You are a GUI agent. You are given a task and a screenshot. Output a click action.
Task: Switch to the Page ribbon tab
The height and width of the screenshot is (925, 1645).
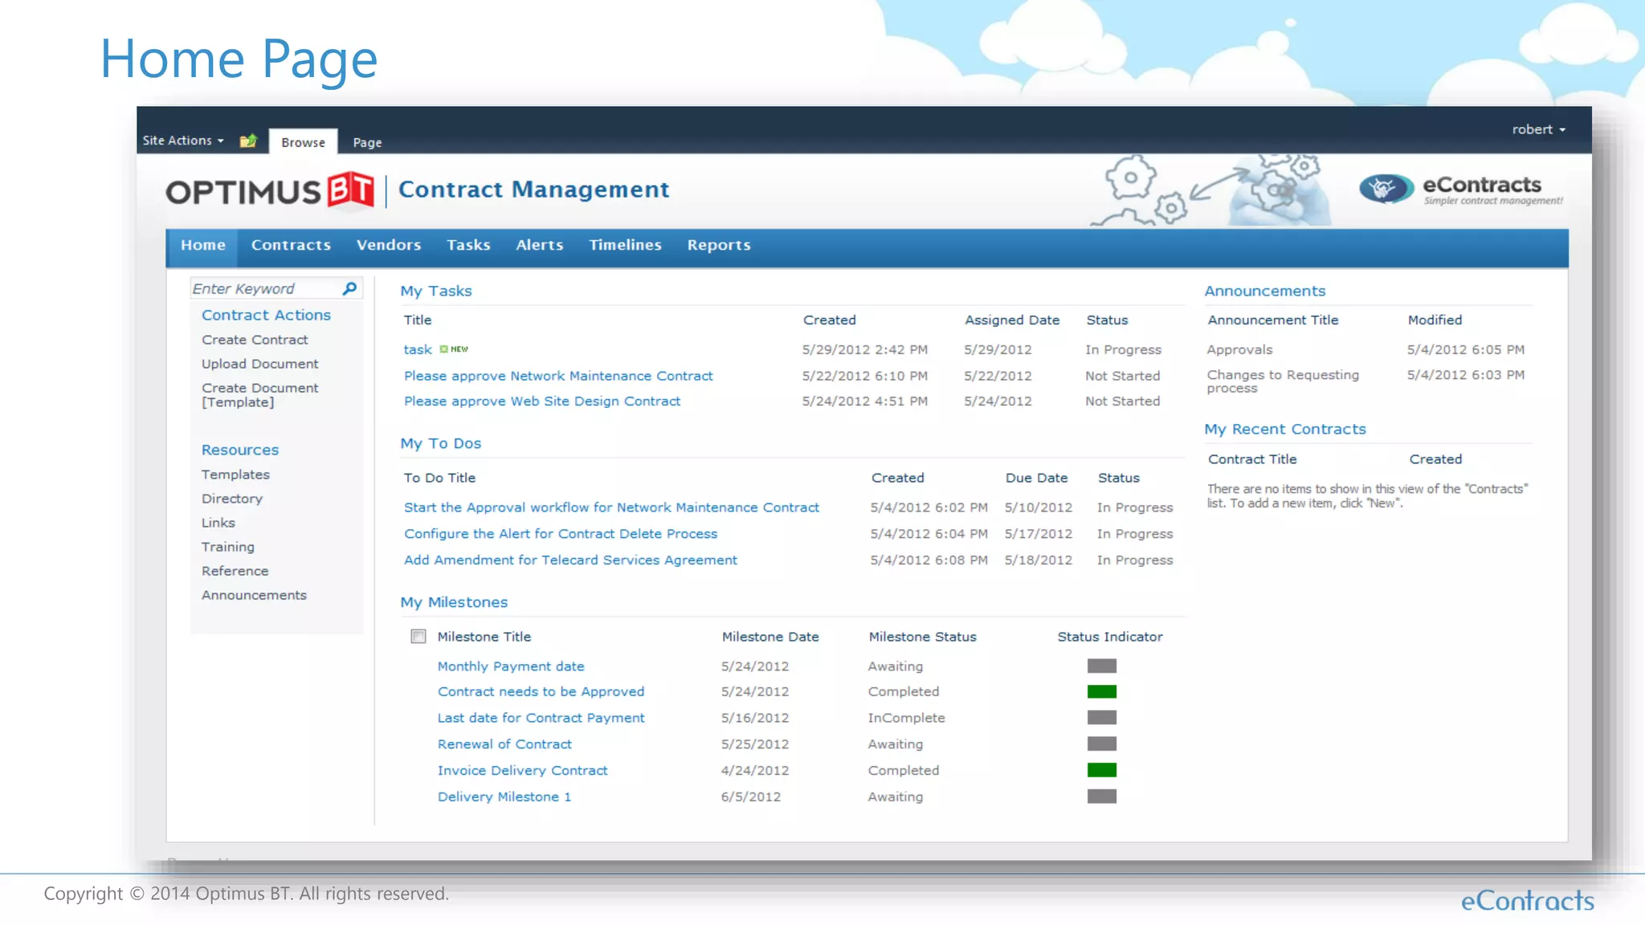coord(367,142)
